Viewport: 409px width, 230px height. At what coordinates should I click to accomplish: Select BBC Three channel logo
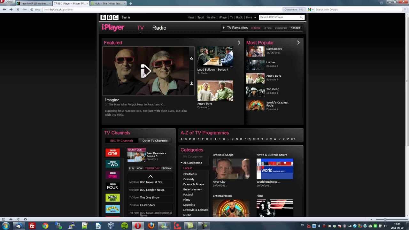click(x=112, y=175)
